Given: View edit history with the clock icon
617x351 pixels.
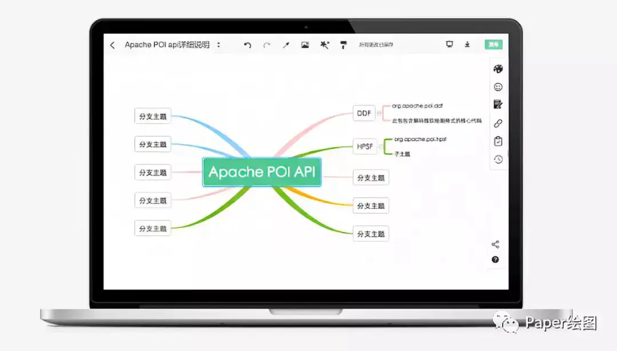Looking at the screenshot, I should tap(498, 159).
